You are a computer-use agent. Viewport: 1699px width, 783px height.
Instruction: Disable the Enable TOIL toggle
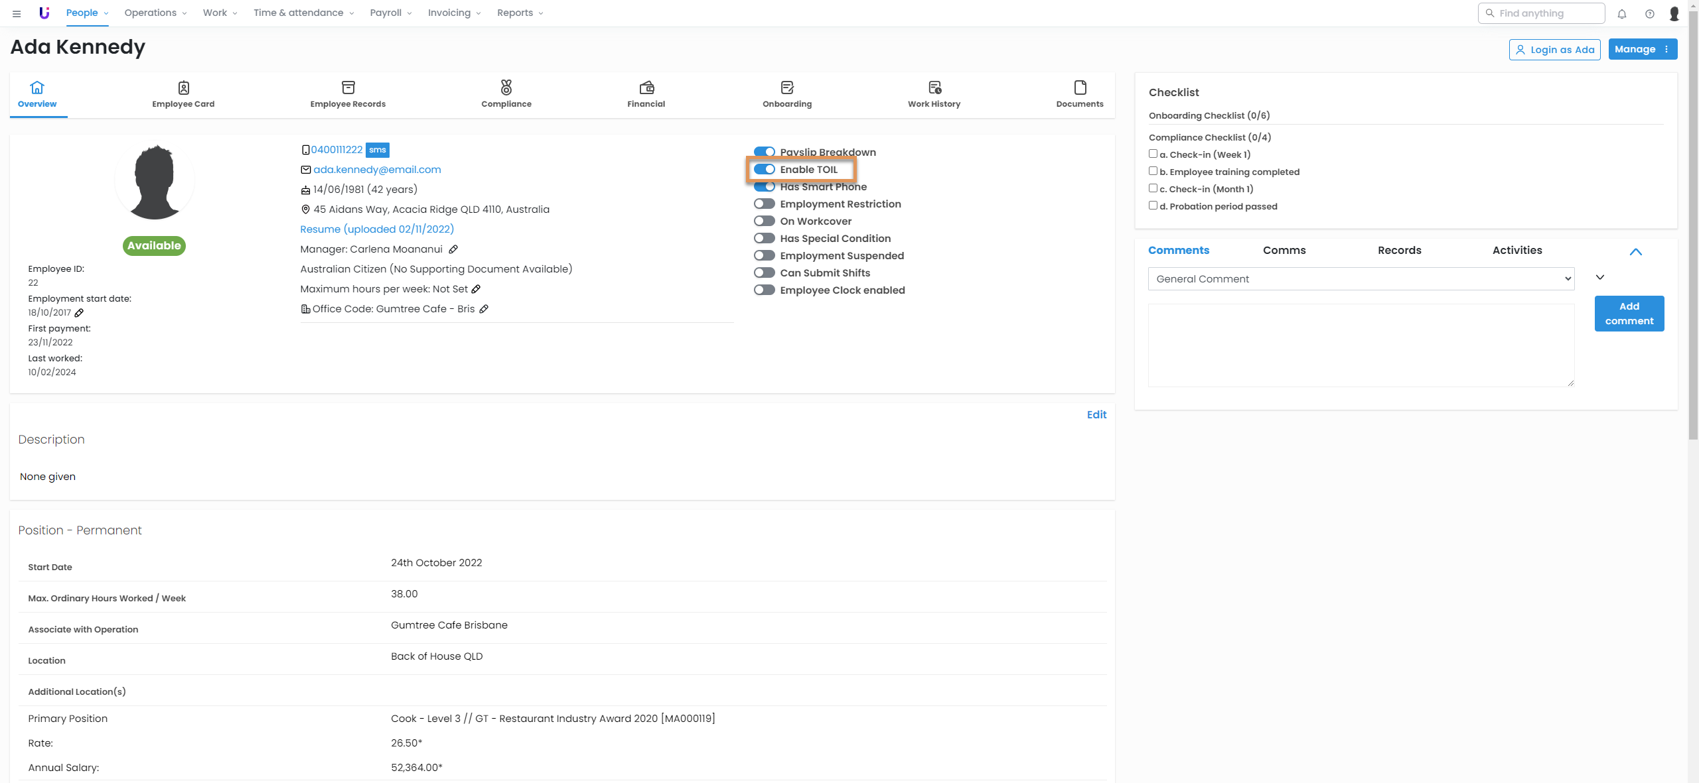pos(765,170)
